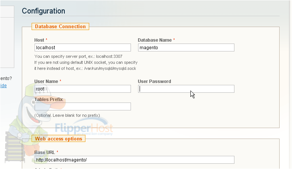
Task: Click the Web access options section legend
Action: (x=58, y=139)
